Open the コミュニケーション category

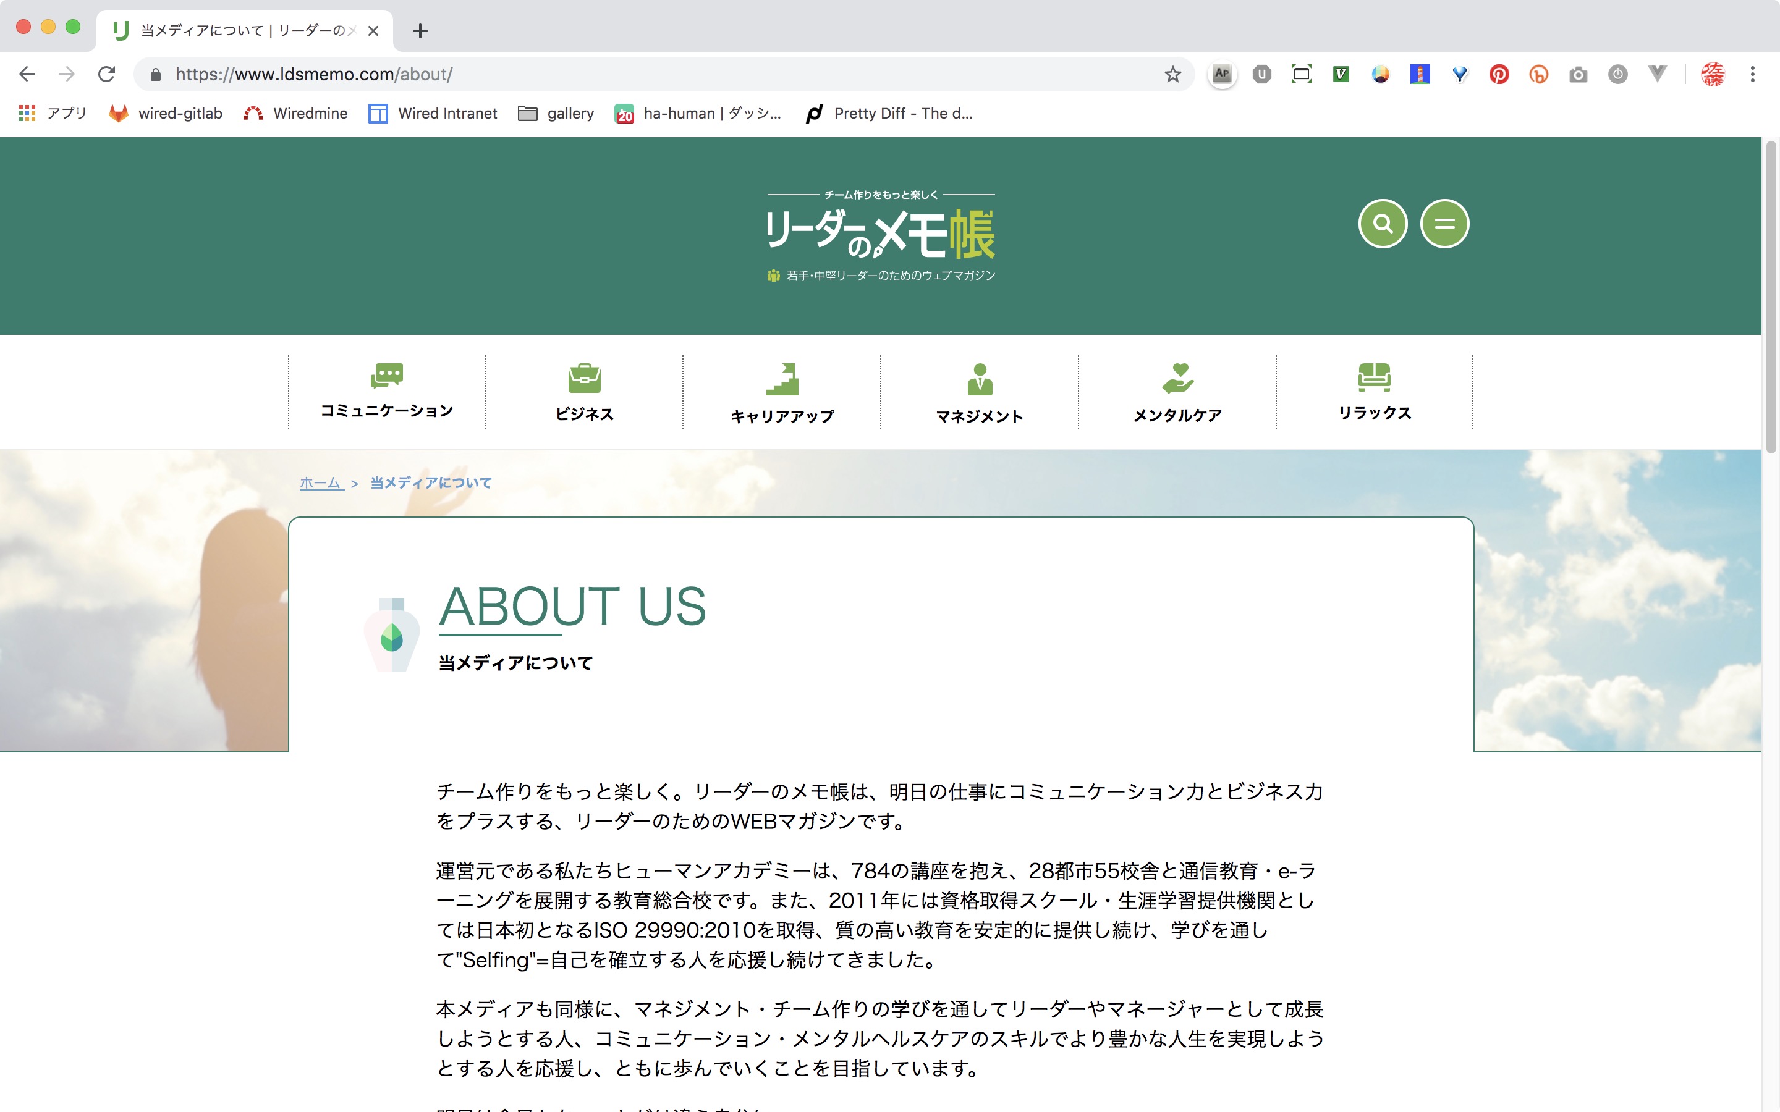(x=387, y=391)
